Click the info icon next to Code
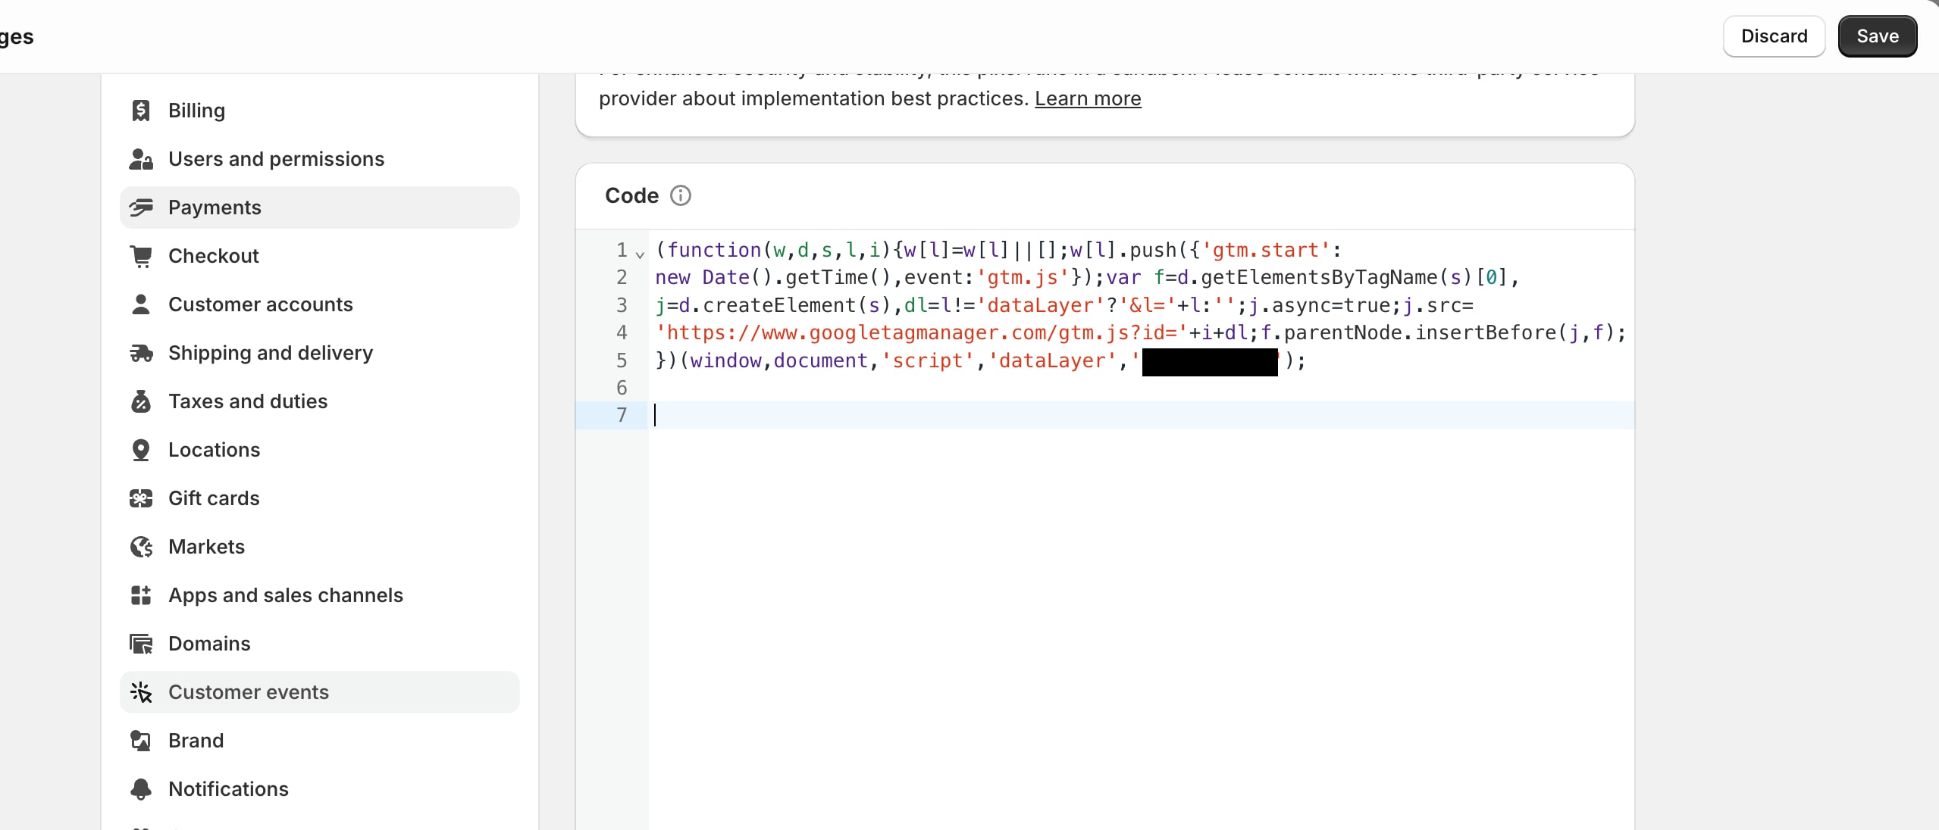Viewport: 1939px width, 830px height. (680, 195)
